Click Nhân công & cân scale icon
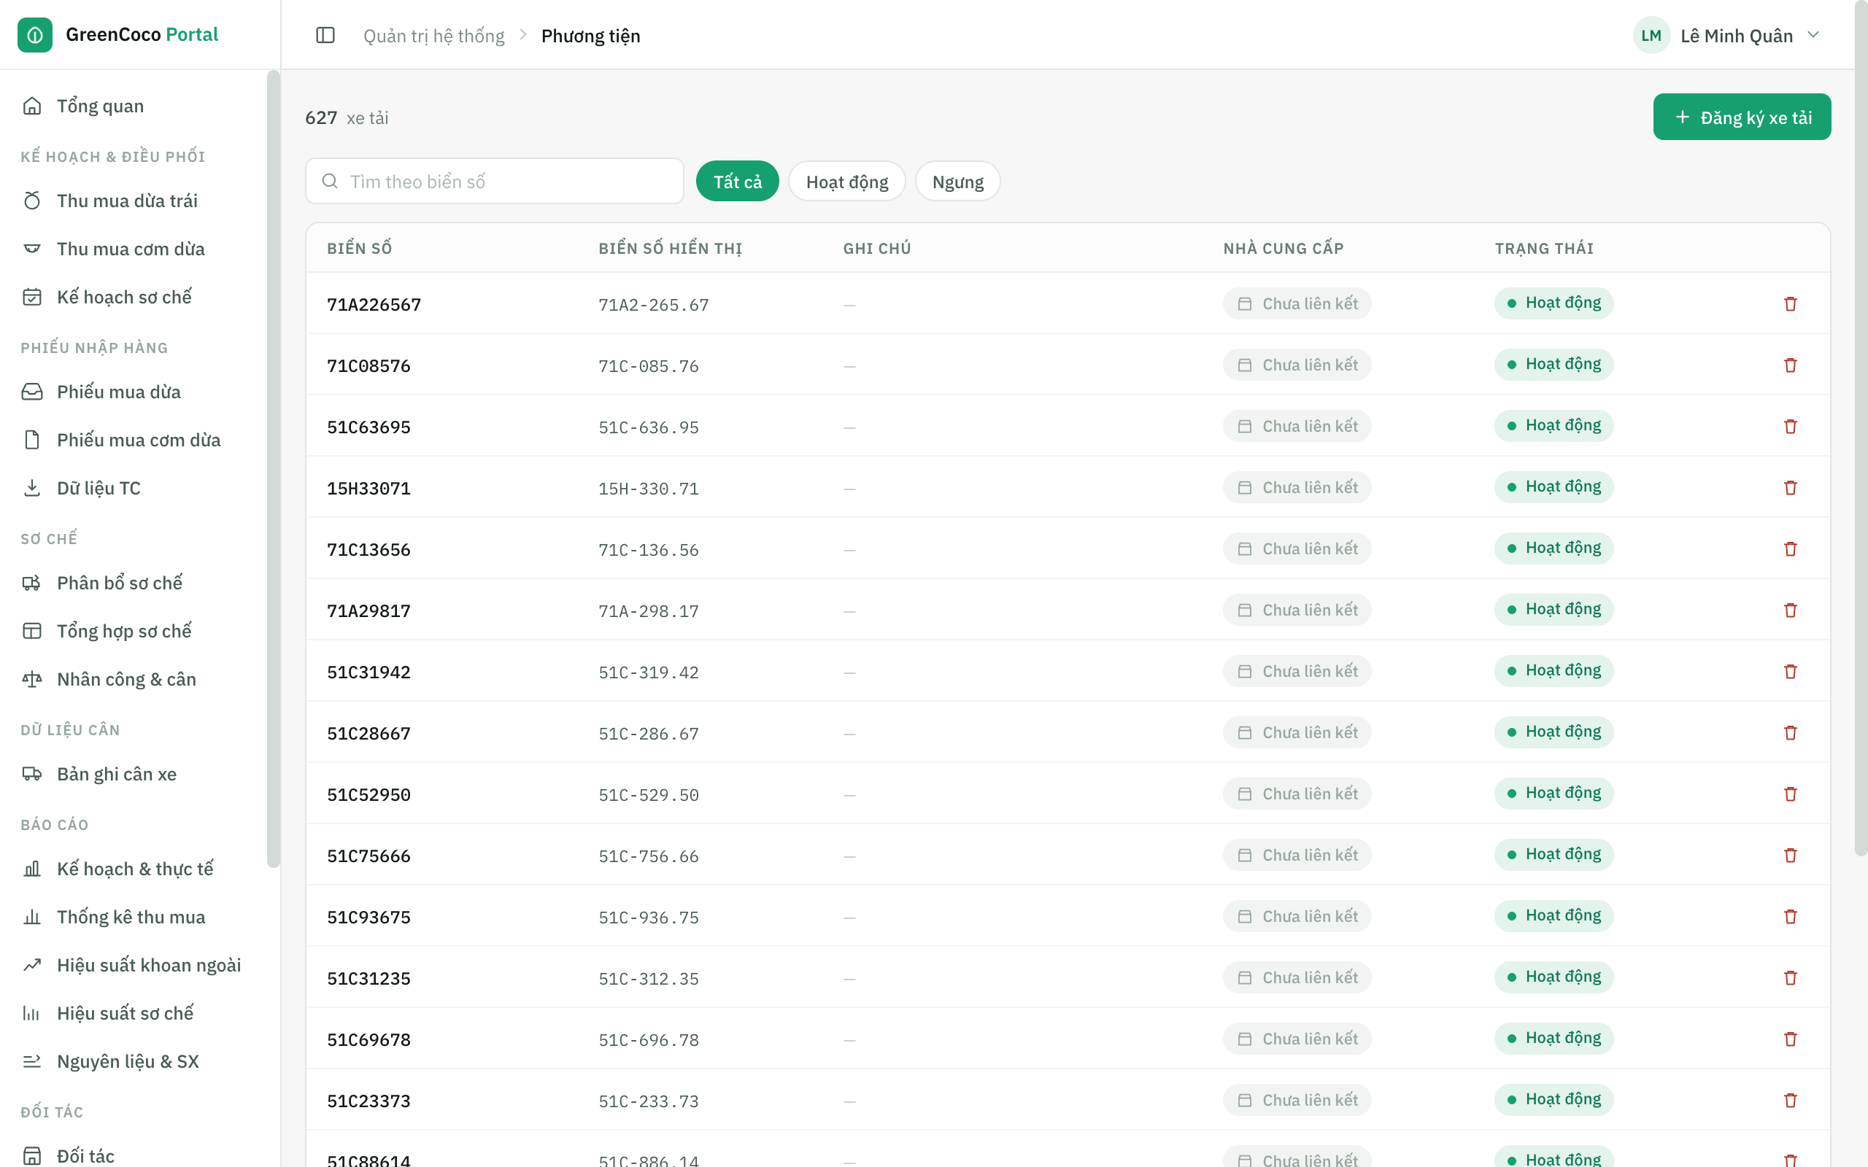The height and width of the screenshot is (1167, 1868). coord(31,679)
